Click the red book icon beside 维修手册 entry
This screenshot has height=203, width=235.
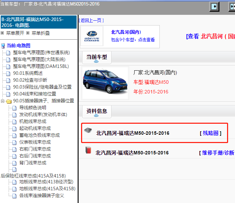click(x=88, y=150)
